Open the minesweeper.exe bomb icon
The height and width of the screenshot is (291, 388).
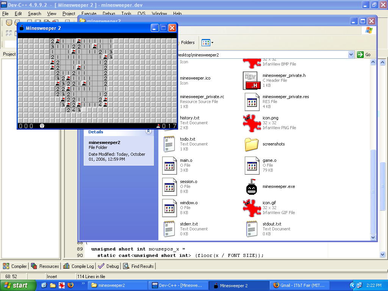[252, 187]
